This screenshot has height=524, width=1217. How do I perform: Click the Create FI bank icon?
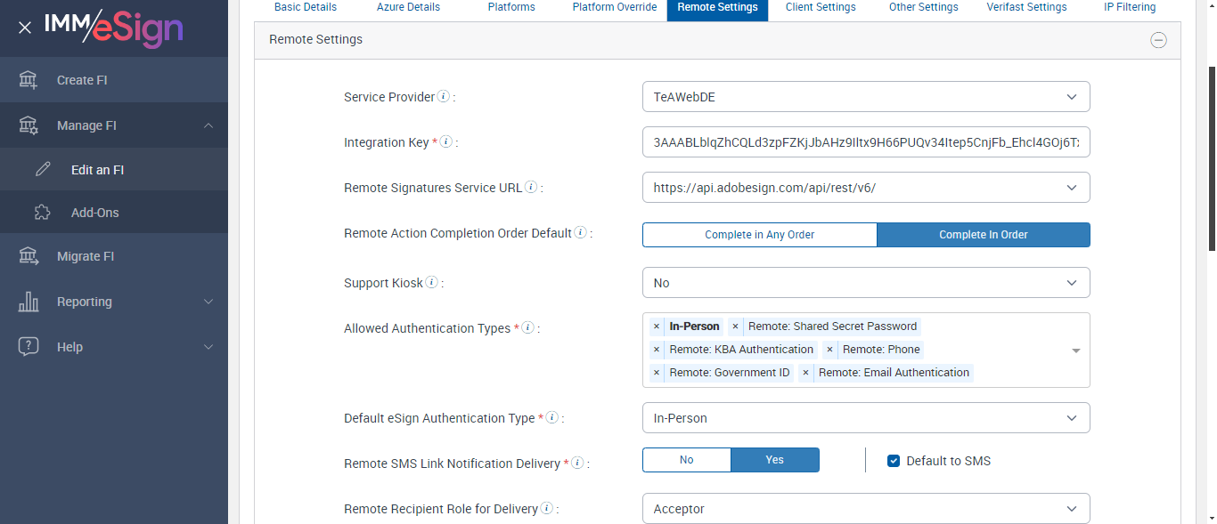tap(29, 80)
